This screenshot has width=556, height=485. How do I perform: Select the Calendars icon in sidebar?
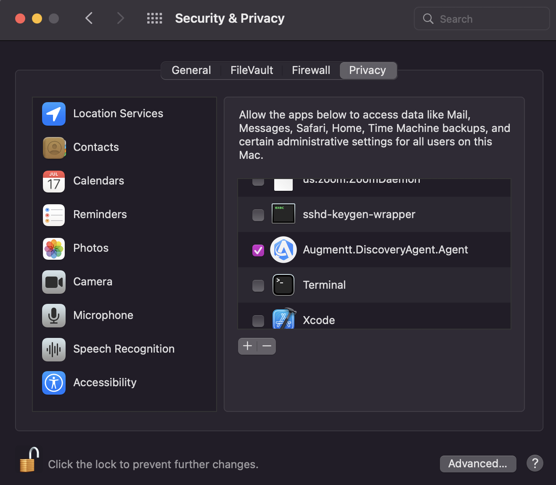pyautogui.click(x=53, y=181)
